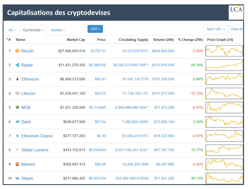Expand the All filter dropdown
Viewport: 248px width, 189px height.
point(12,30)
